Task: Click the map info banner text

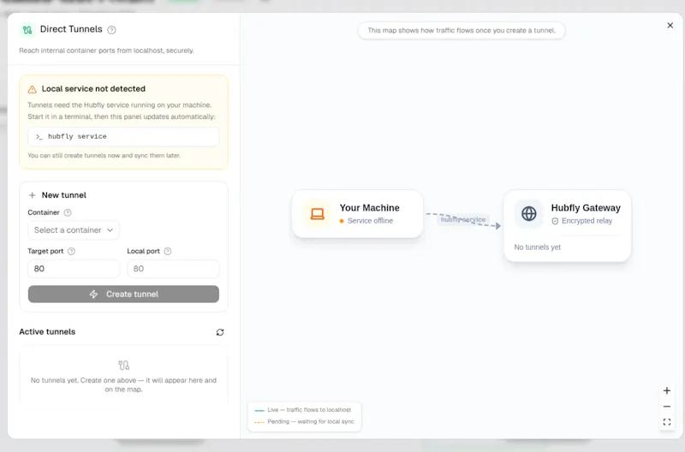Action: pyautogui.click(x=462, y=31)
